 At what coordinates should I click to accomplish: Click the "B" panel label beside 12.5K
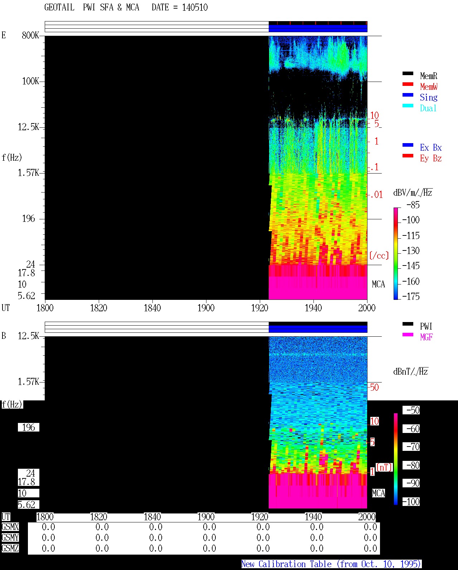[x=4, y=336]
